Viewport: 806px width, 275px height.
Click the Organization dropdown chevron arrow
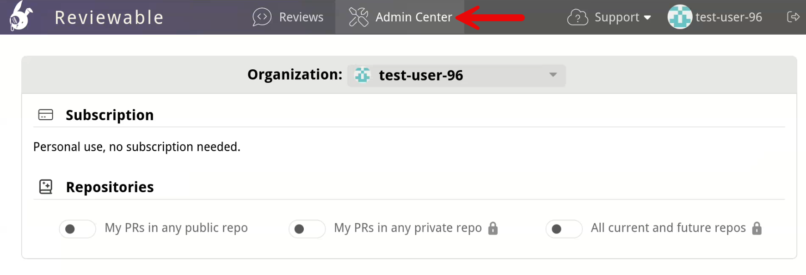(x=553, y=75)
